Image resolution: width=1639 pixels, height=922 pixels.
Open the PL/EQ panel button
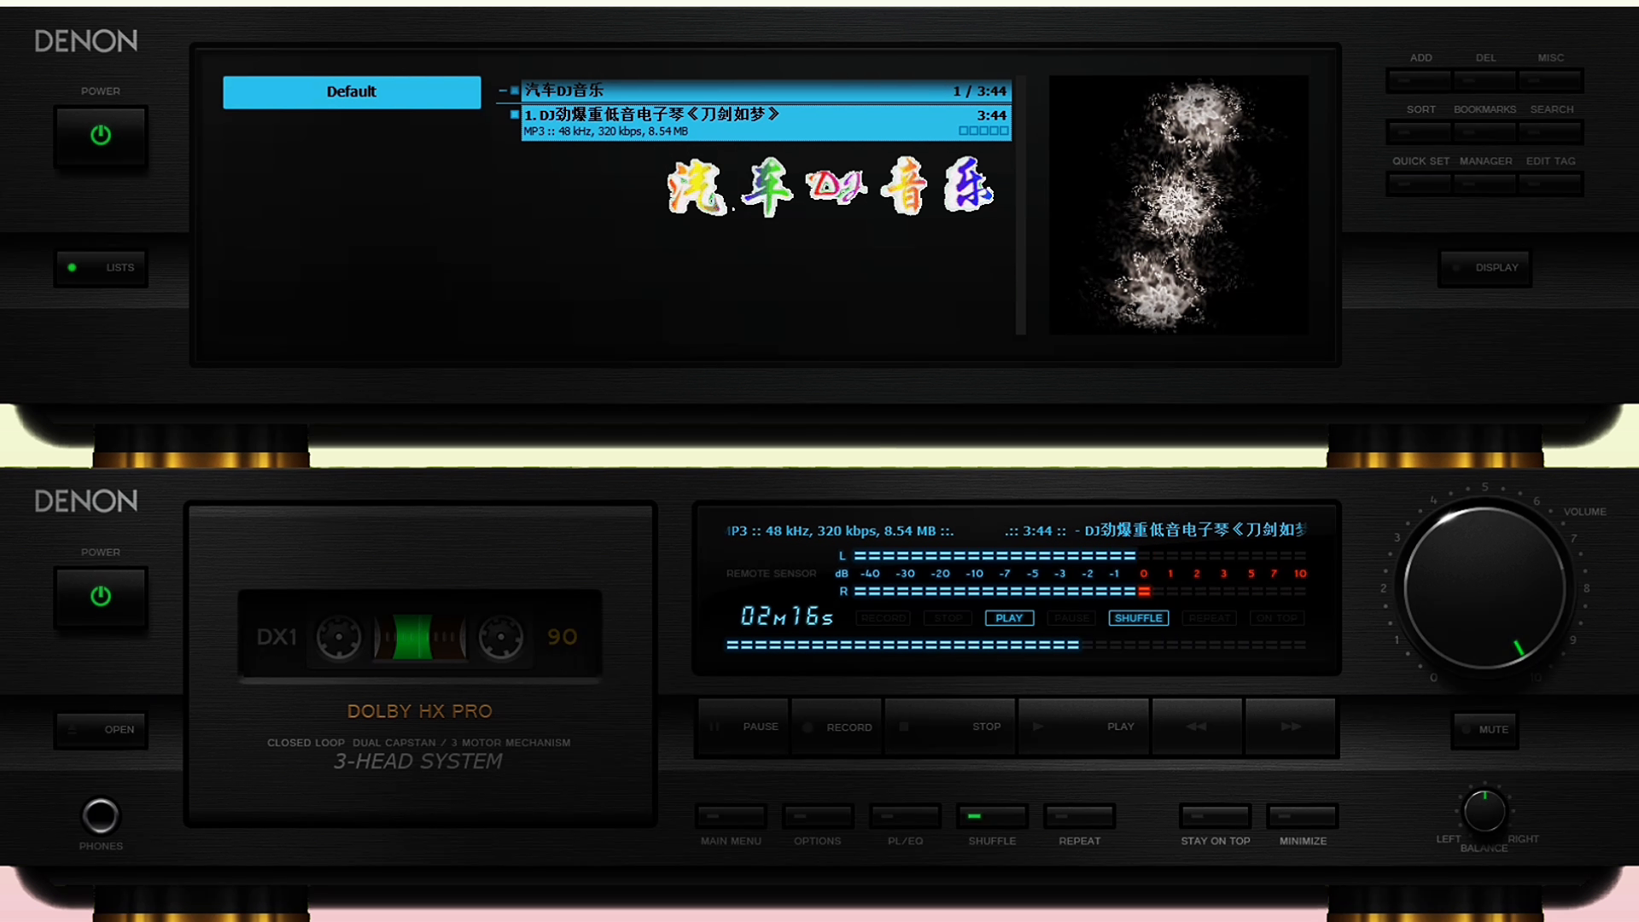point(905,817)
